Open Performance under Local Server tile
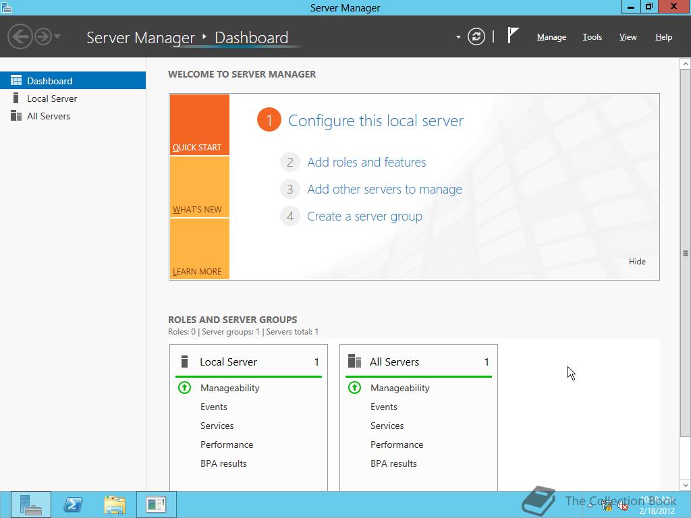This screenshot has width=691, height=518. tap(227, 445)
